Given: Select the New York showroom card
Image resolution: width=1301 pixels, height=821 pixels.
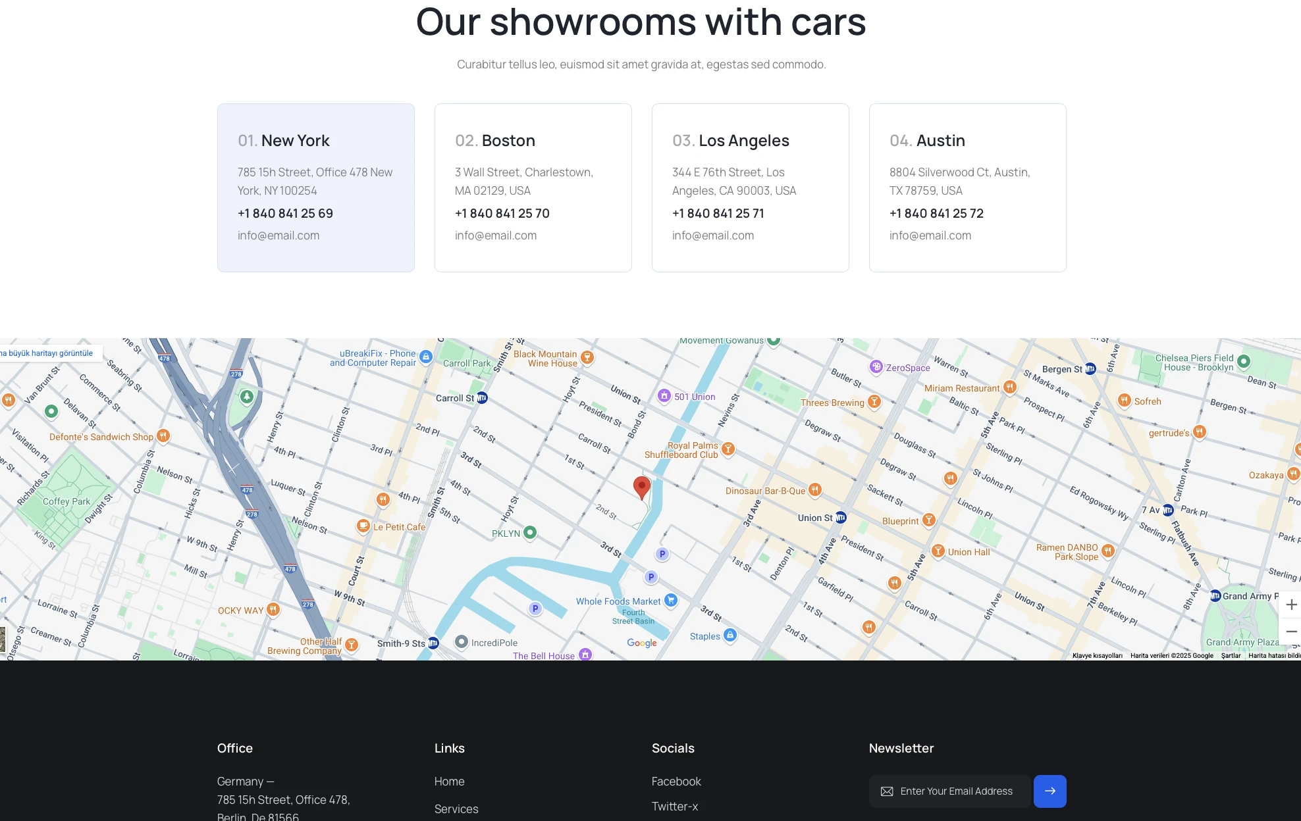Looking at the screenshot, I should point(316,187).
